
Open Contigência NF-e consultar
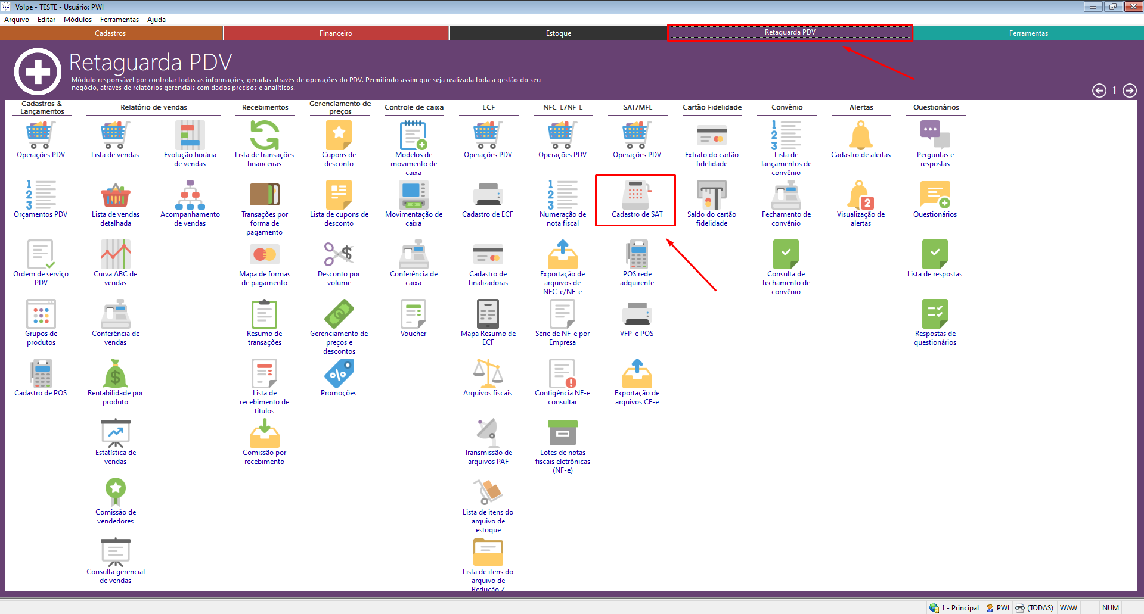(563, 382)
